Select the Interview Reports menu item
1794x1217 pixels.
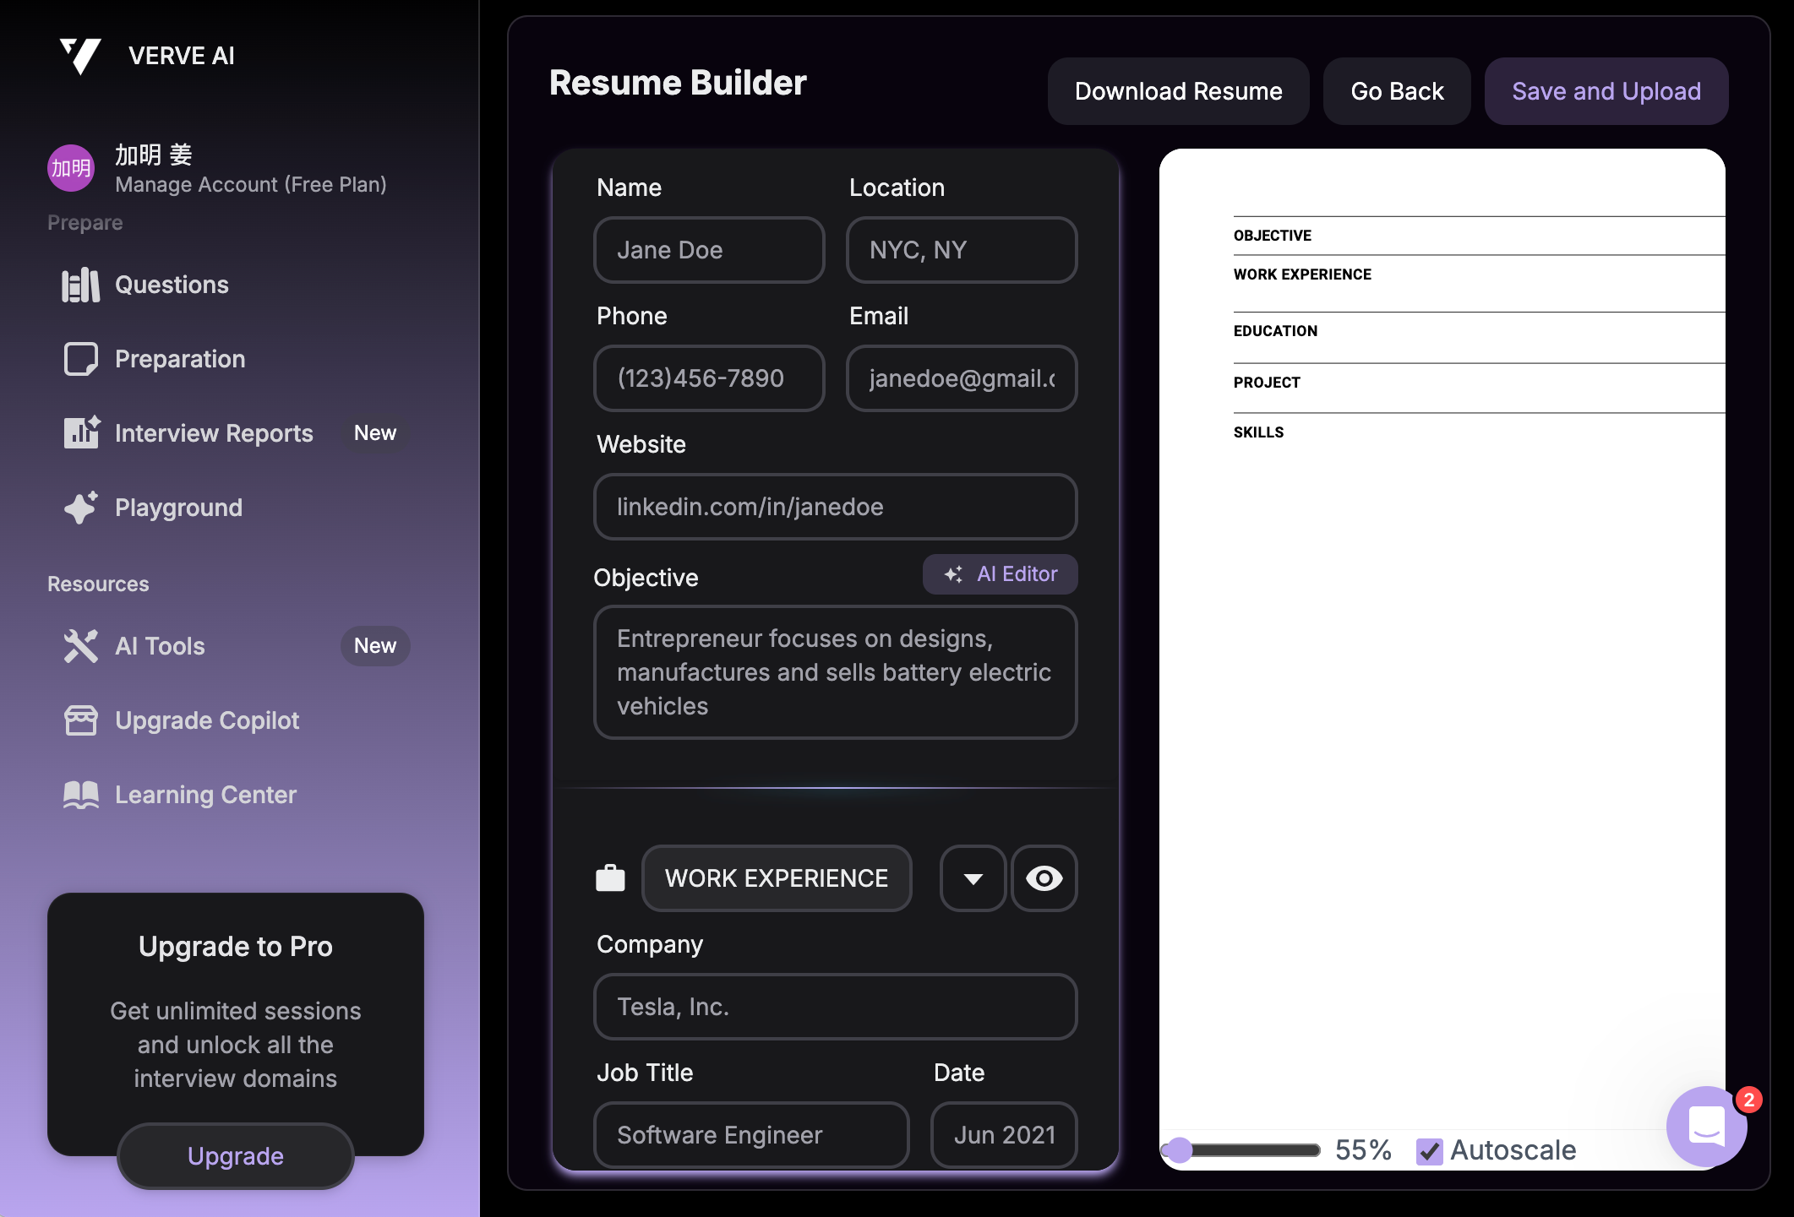214,433
